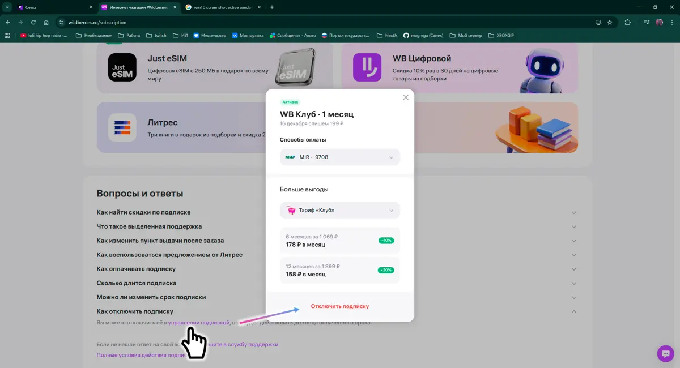The image size is (680, 368).
Task: Open the XBOXGIP bookmarks folder
Action: coord(501,35)
